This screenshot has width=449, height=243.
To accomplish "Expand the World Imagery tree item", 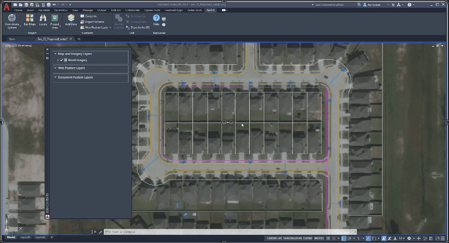I will tap(58, 60).
